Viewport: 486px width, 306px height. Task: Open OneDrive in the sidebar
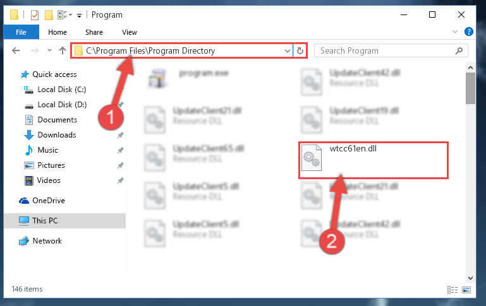coord(49,201)
